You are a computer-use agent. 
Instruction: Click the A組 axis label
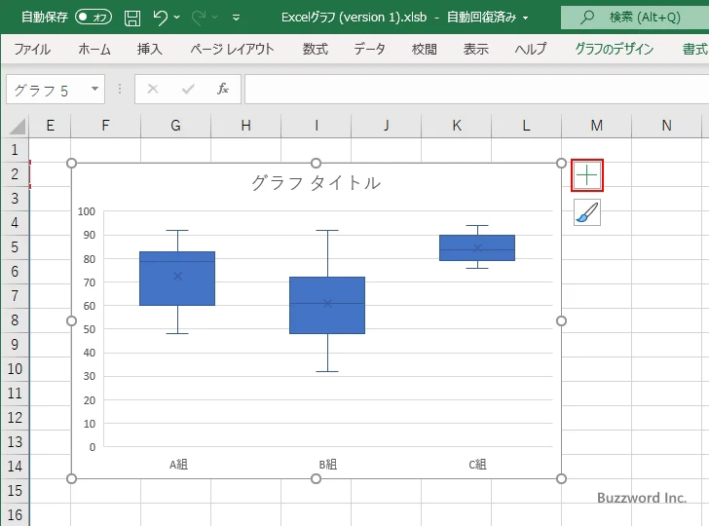click(178, 465)
